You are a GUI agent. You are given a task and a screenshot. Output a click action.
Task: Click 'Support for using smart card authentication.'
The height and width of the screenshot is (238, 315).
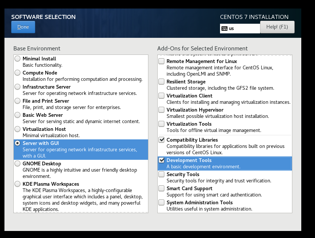coord(214,195)
